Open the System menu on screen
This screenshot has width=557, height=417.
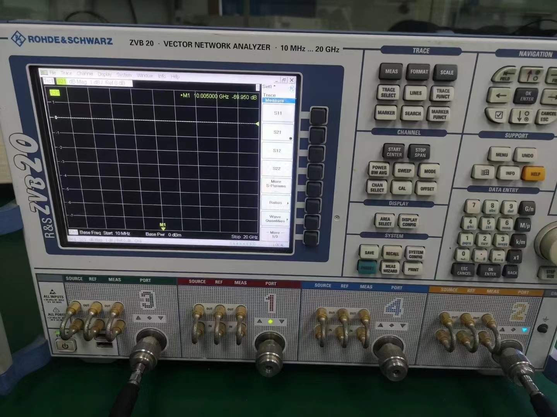point(124,75)
